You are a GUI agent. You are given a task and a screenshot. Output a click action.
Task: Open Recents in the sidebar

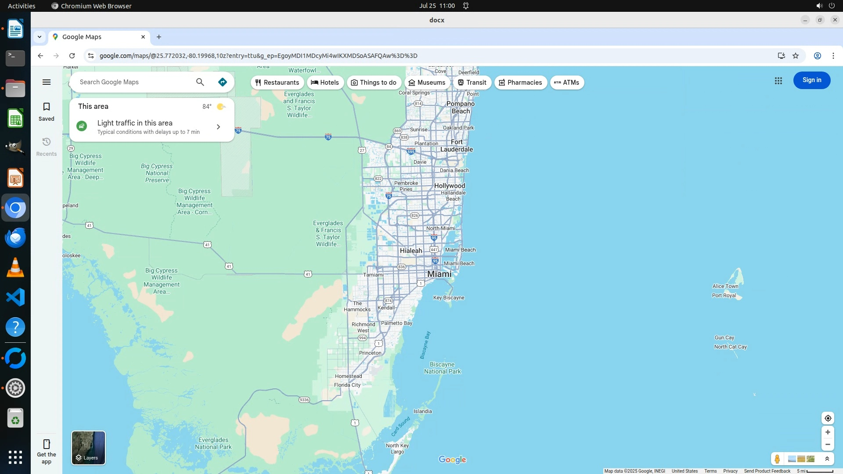tap(47, 147)
